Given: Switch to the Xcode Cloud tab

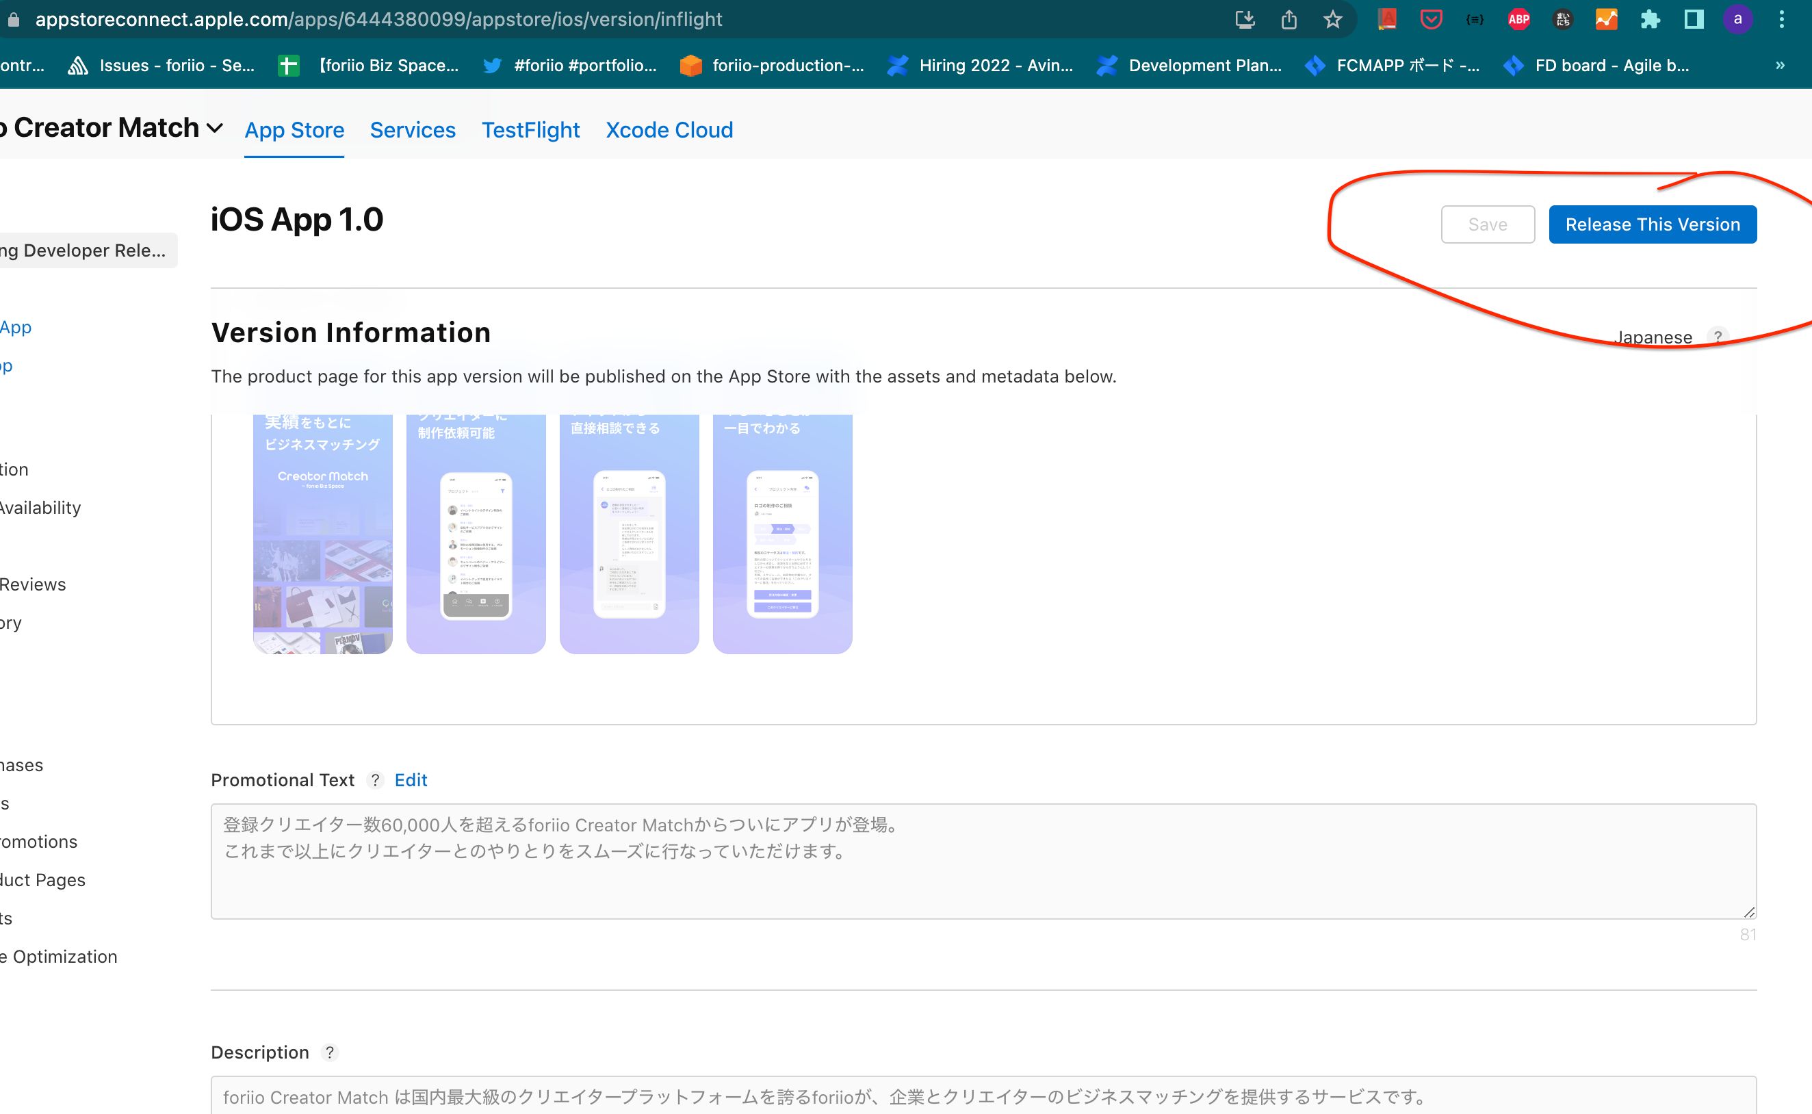Looking at the screenshot, I should [x=669, y=130].
